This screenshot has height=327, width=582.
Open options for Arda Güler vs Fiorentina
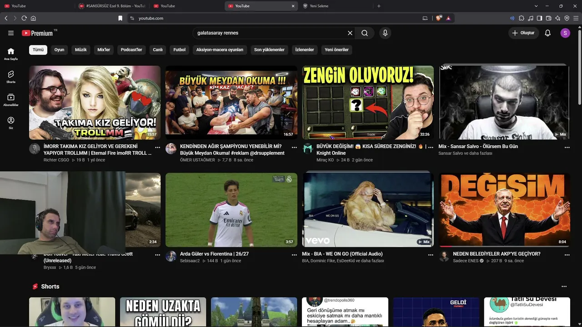coord(294,255)
